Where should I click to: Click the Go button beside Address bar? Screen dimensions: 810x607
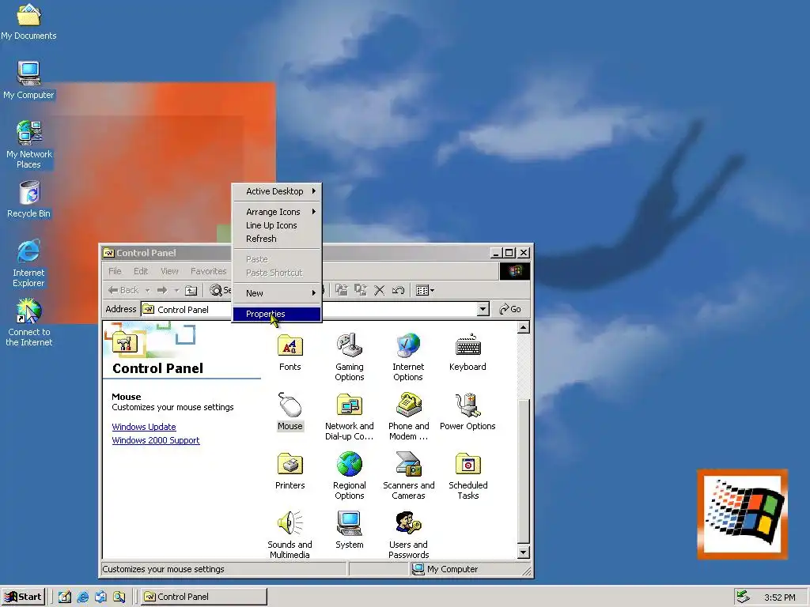pyautogui.click(x=510, y=309)
